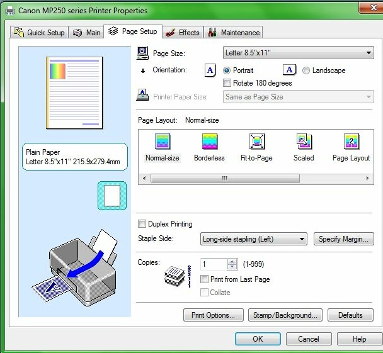Close the Printer Properties window

pyautogui.click(x=371, y=8)
